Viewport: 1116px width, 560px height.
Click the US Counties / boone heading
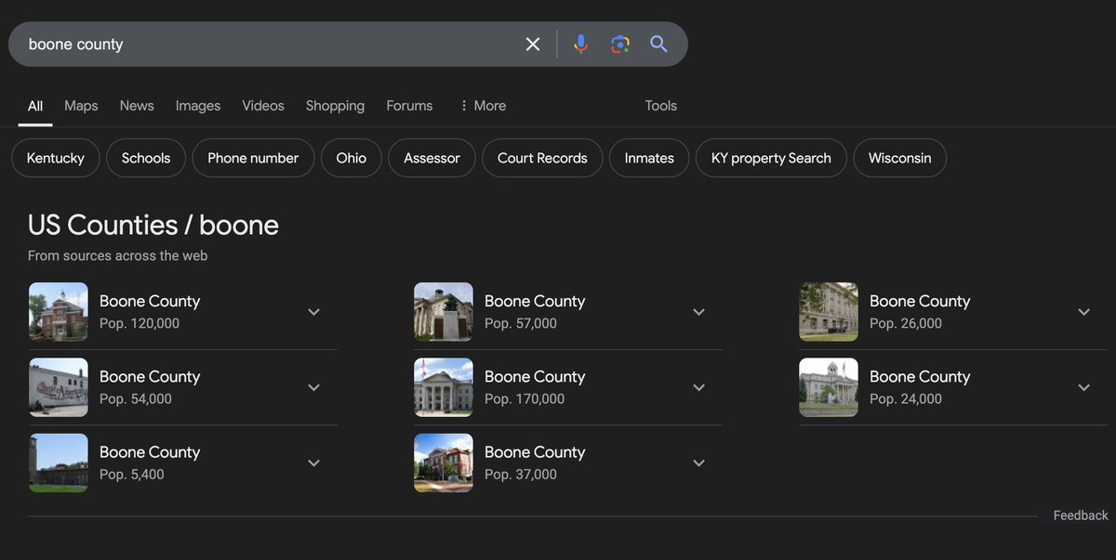153,225
